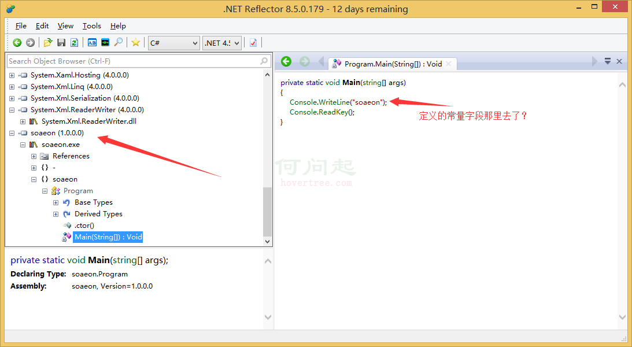Click the gray forward arrow in code pane
The height and width of the screenshot is (347, 632).
tap(305, 61)
